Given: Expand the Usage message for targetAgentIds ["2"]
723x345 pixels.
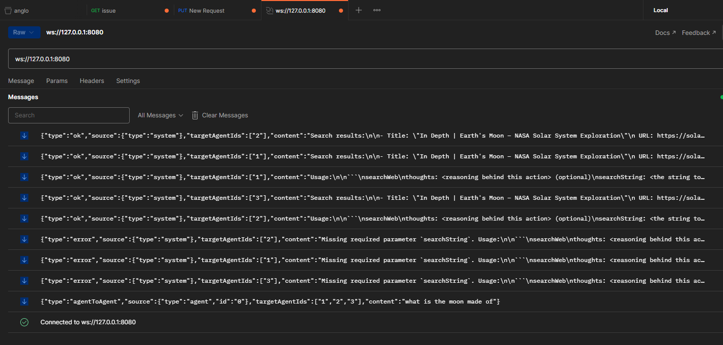Looking at the screenshot, I should (x=365, y=219).
